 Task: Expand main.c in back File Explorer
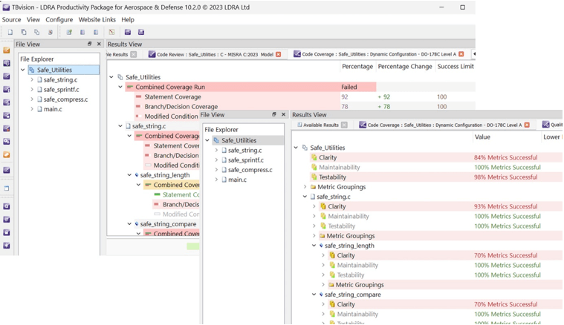coord(32,109)
